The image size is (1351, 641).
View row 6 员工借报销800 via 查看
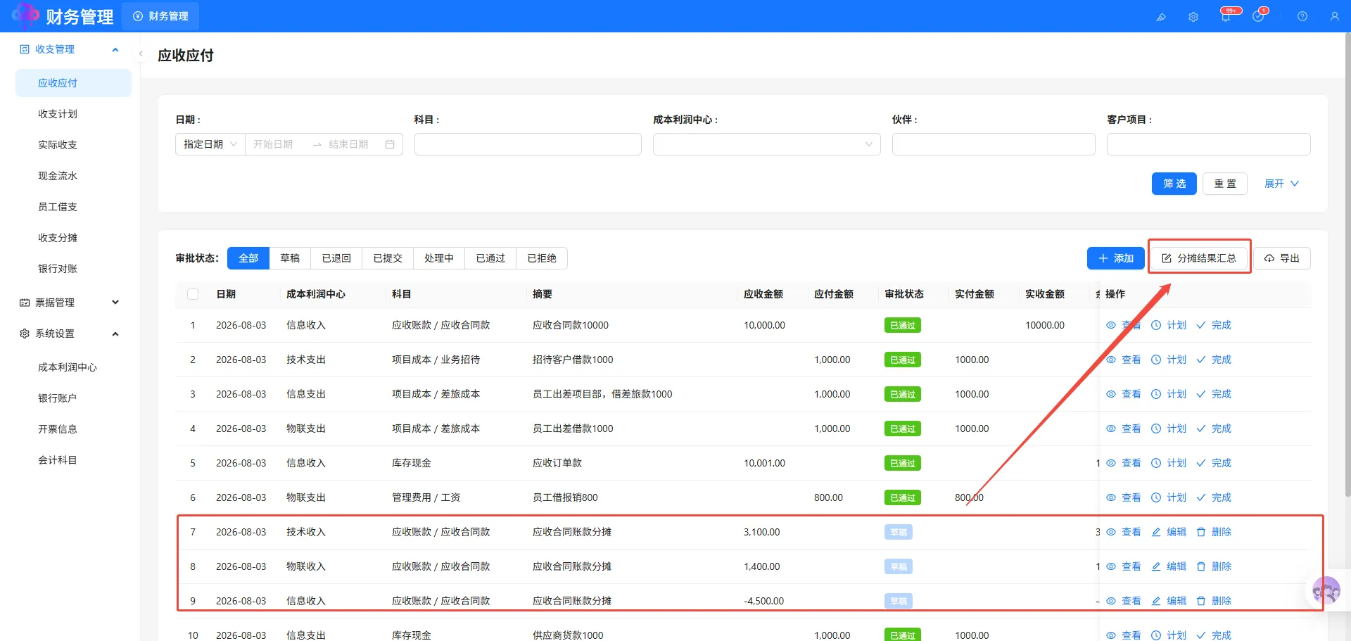[x=1124, y=497]
